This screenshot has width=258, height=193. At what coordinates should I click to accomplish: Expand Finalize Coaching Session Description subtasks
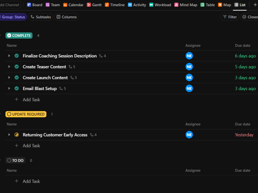pos(9,56)
